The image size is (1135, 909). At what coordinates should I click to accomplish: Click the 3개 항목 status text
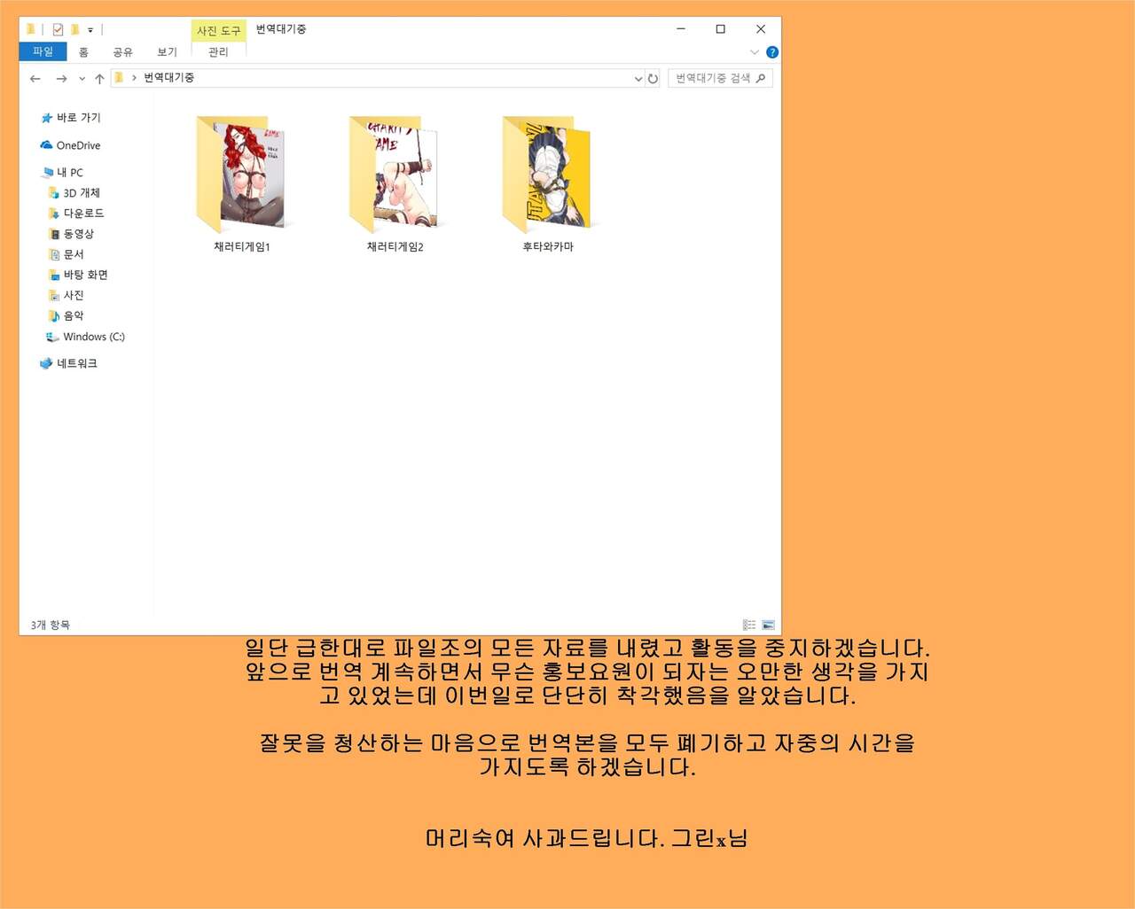(50, 625)
